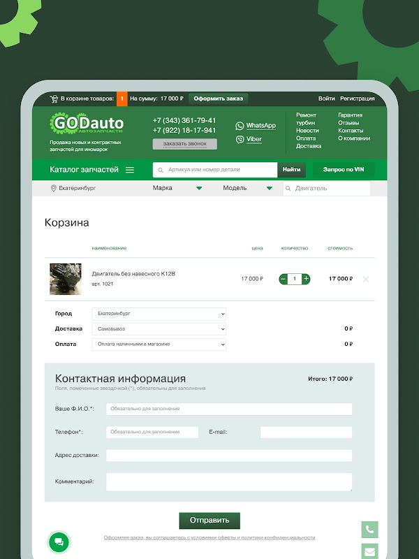The width and height of the screenshot is (419, 559).
Task: Click the Адрес доставки input field
Action: pos(229,456)
